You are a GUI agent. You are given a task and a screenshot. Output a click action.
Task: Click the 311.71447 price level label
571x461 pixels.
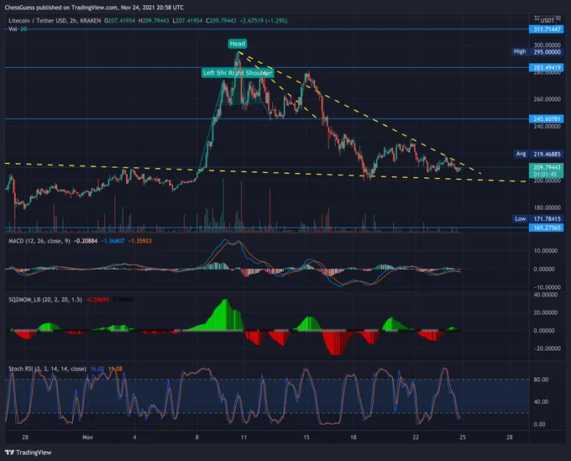click(547, 29)
